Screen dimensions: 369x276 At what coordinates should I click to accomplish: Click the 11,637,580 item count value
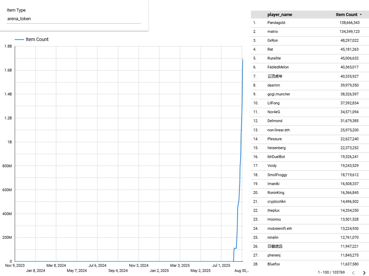click(x=349, y=264)
